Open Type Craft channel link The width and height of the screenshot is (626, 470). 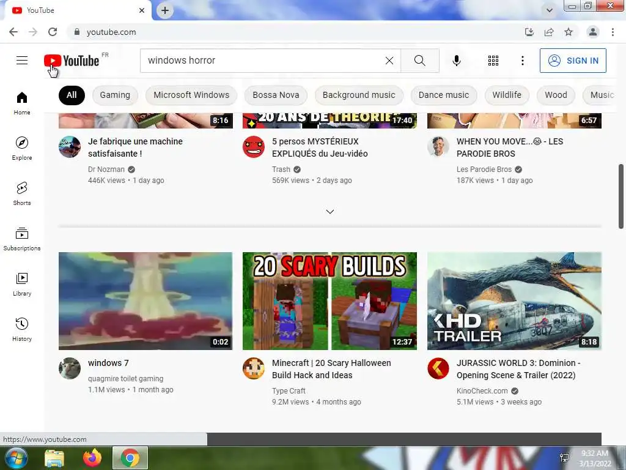tap(289, 391)
